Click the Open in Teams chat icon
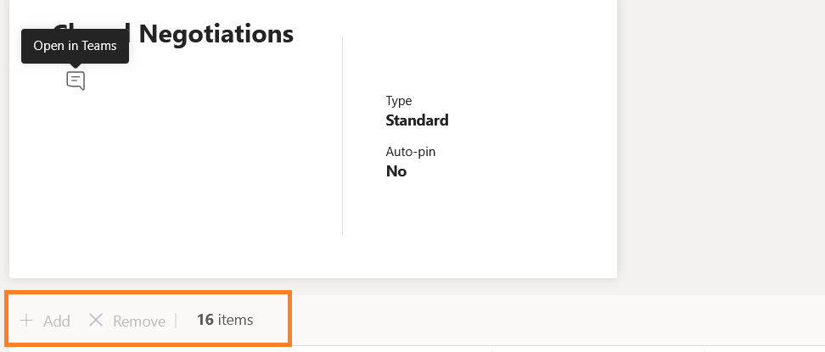 point(76,81)
